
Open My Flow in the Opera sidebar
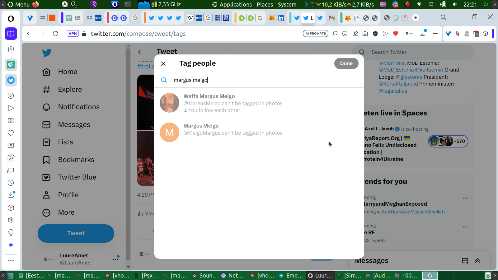tap(11, 108)
